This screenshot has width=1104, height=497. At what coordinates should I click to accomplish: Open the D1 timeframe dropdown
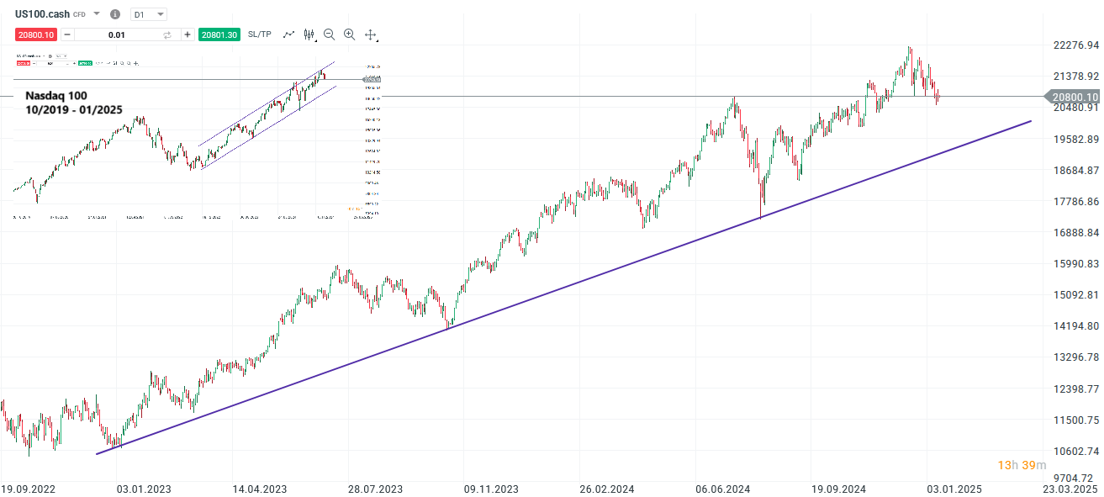[148, 13]
